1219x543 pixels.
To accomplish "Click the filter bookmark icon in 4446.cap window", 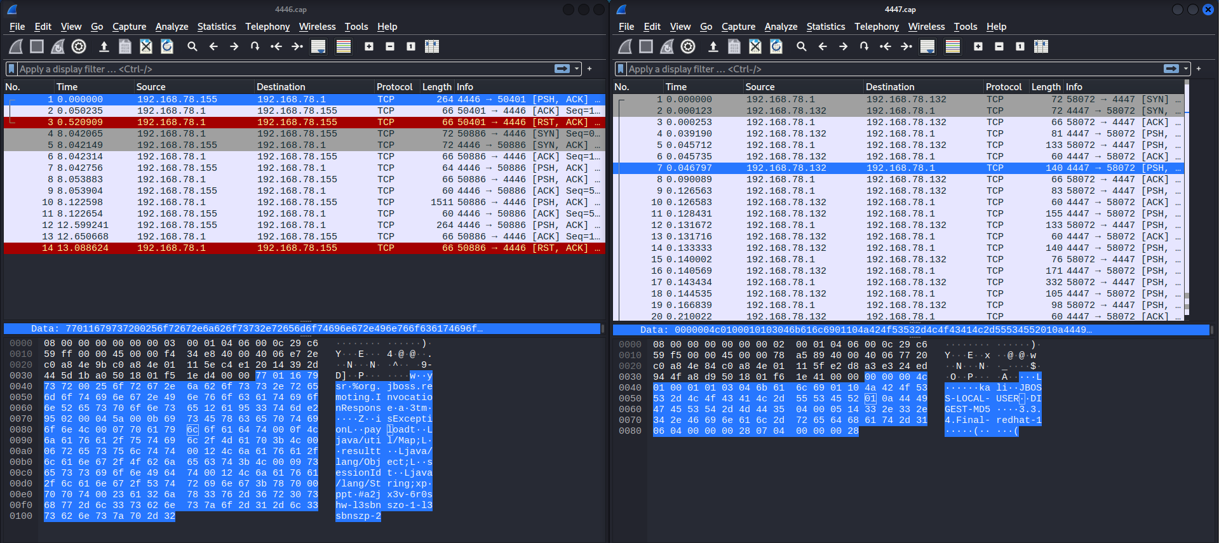I will coord(11,69).
